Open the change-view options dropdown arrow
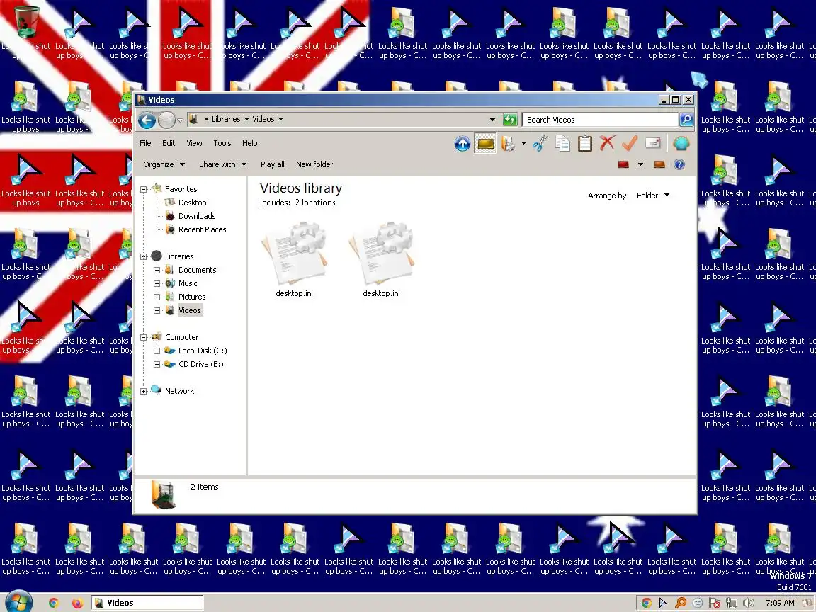 640,164
